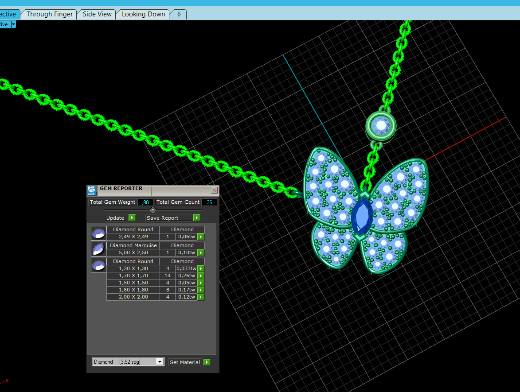Close the Gem Reporter panel

[214, 190]
